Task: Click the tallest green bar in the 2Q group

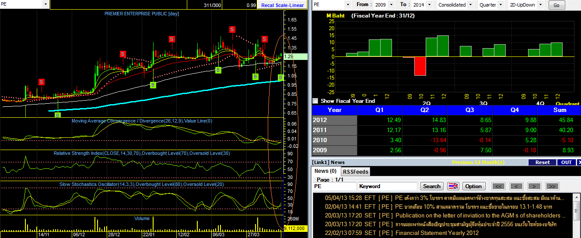Action: [x=443, y=46]
